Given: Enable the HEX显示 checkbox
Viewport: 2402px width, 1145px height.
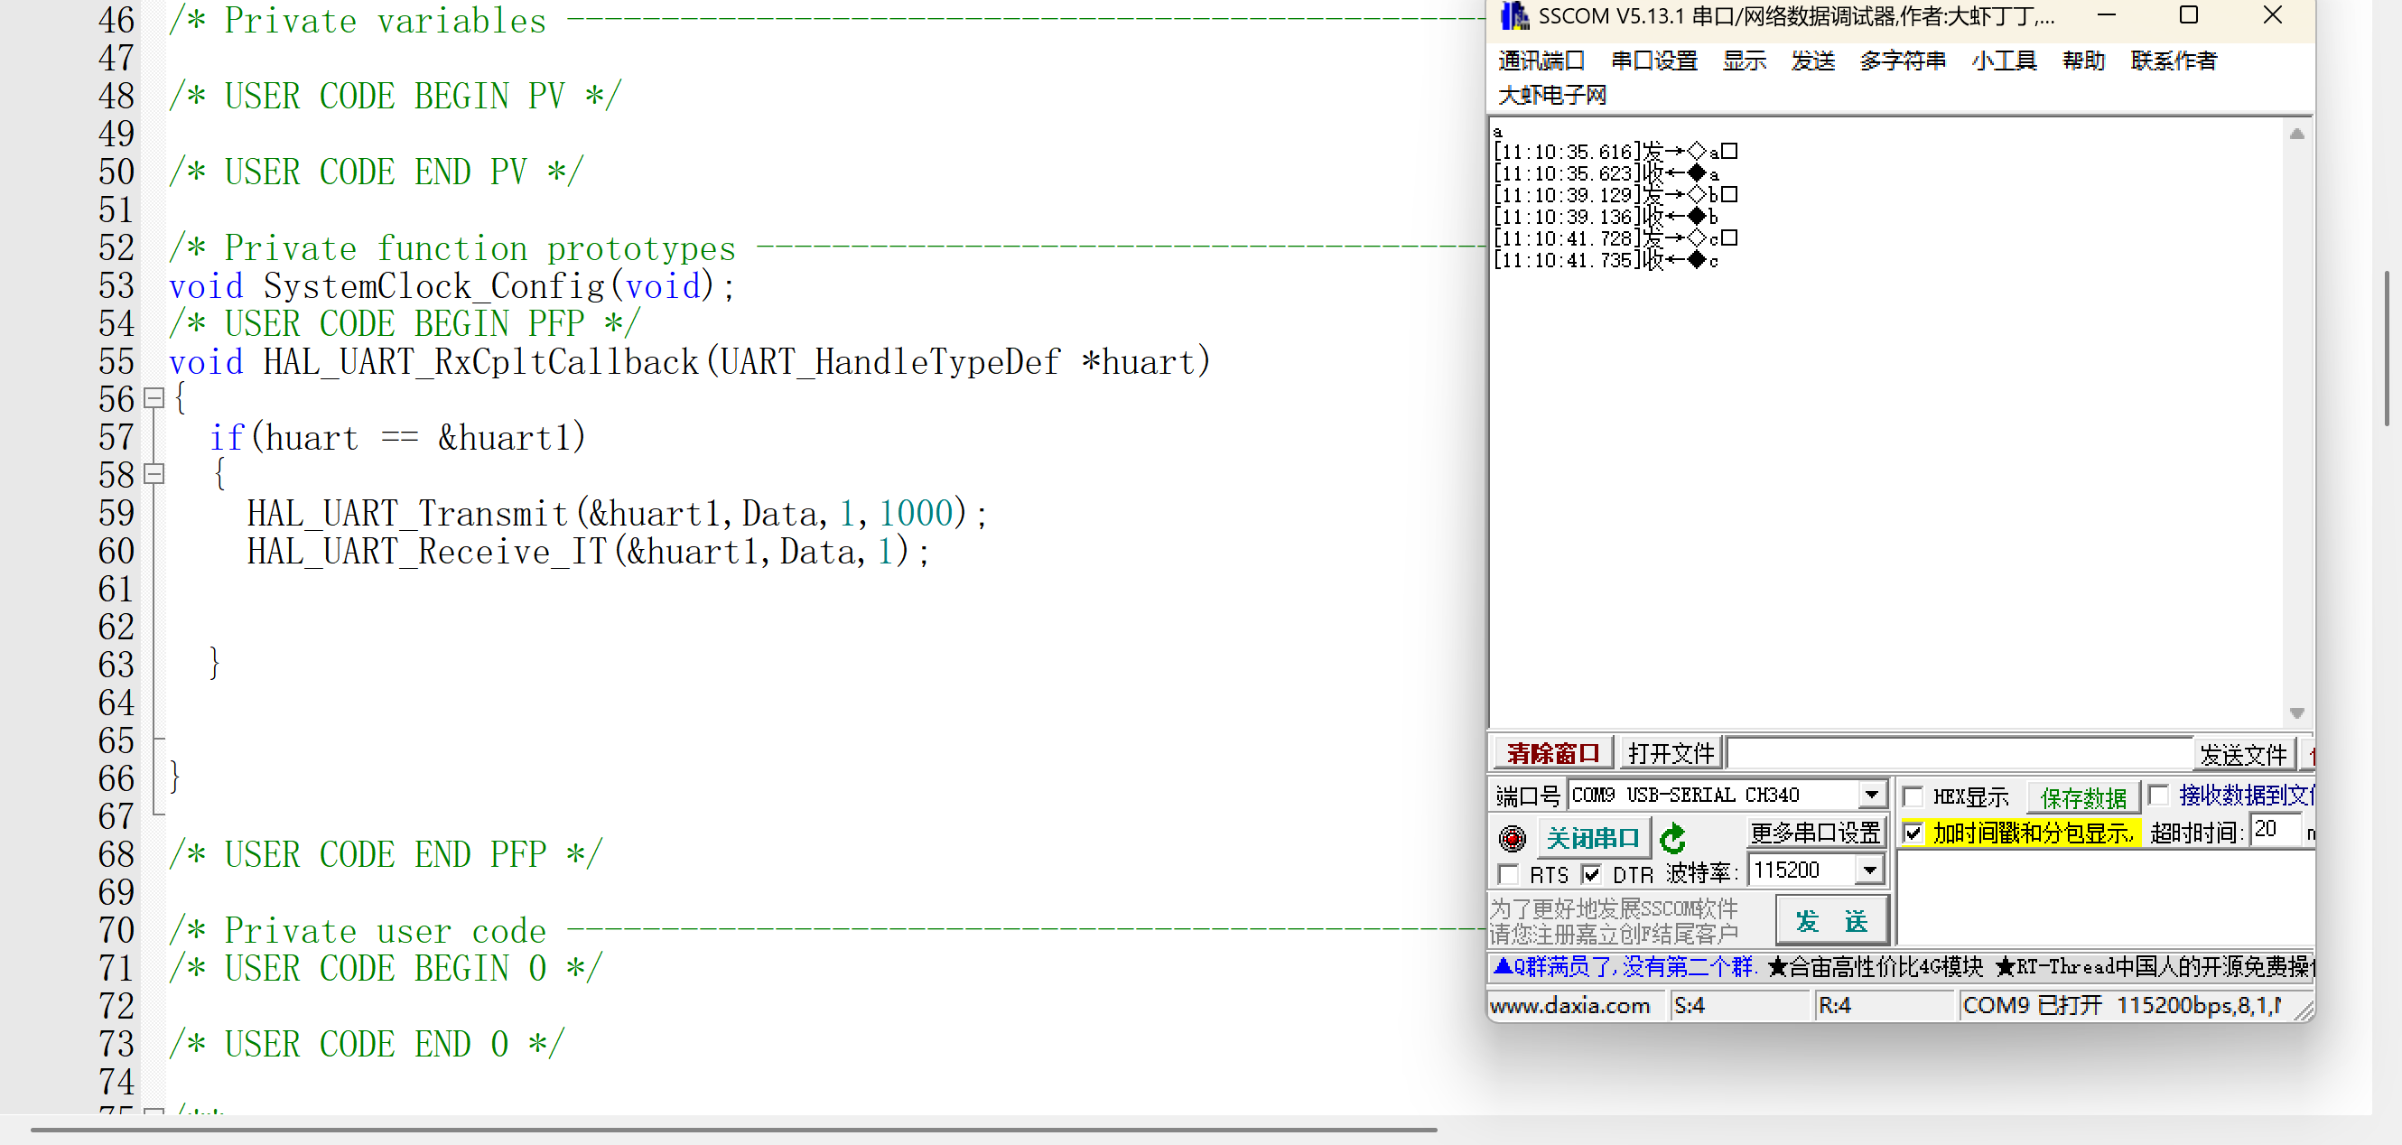Looking at the screenshot, I should point(1913,796).
